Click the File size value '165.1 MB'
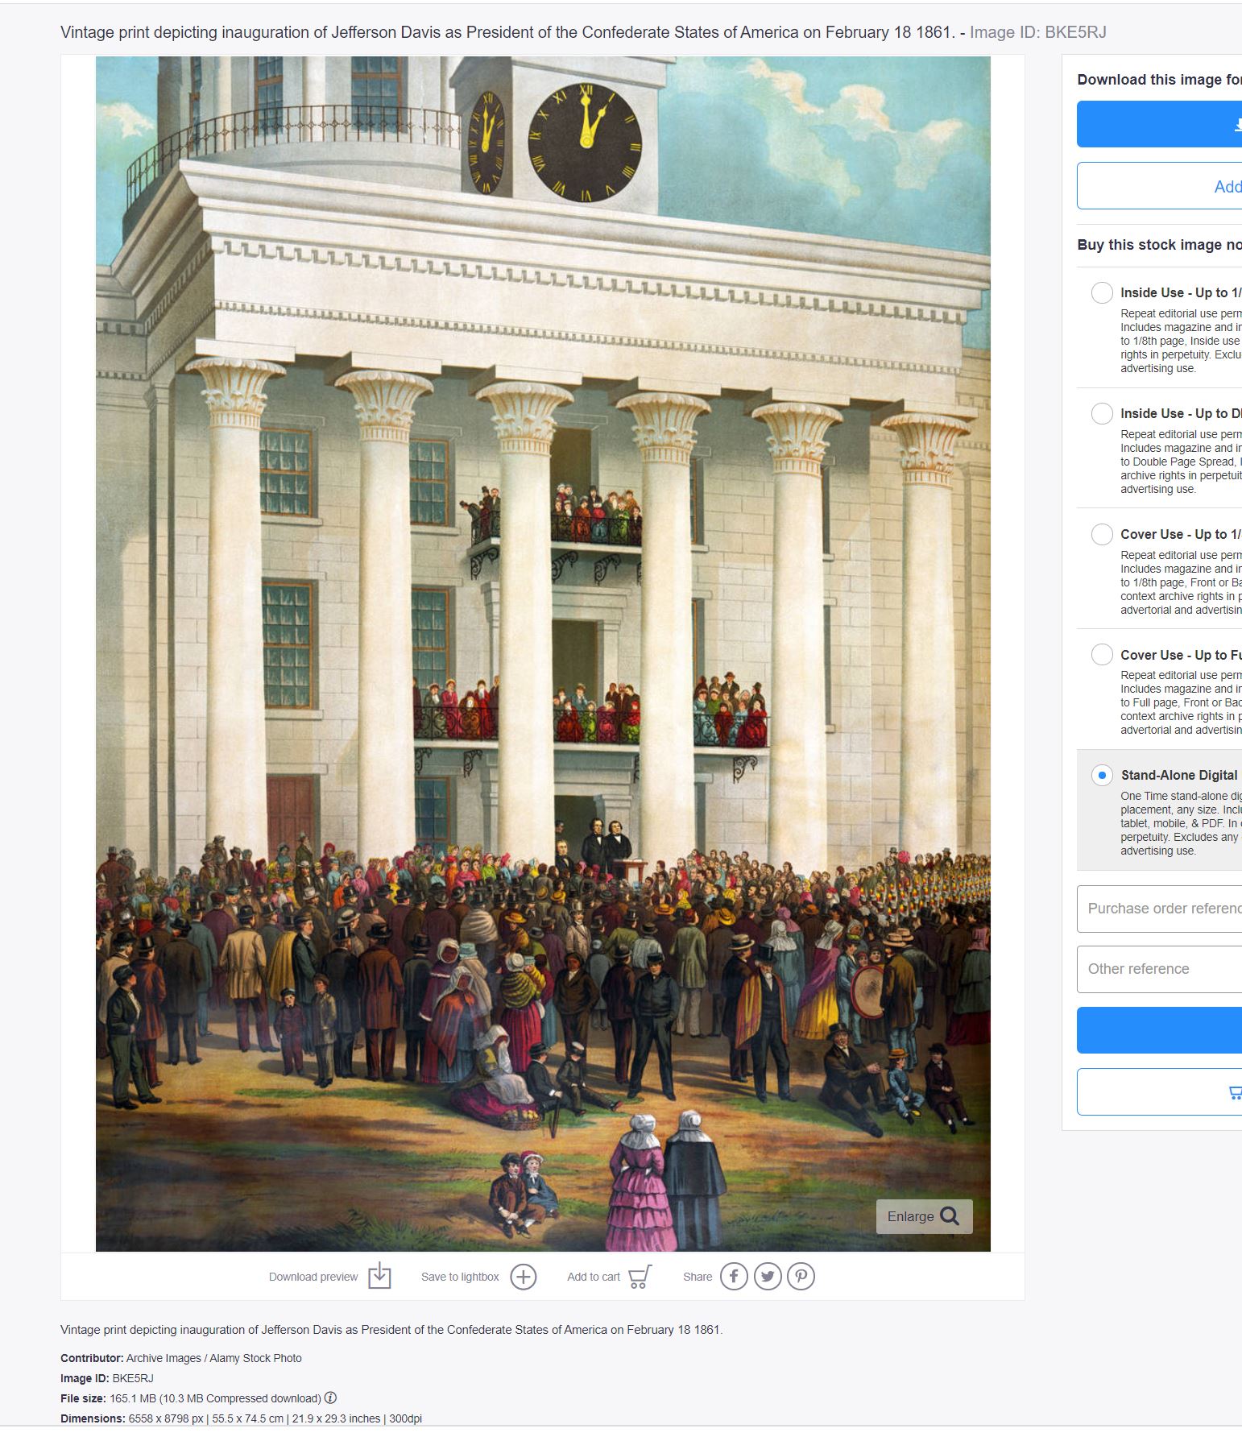This screenshot has height=1441, width=1242. pyautogui.click(x=132, y=1398)
